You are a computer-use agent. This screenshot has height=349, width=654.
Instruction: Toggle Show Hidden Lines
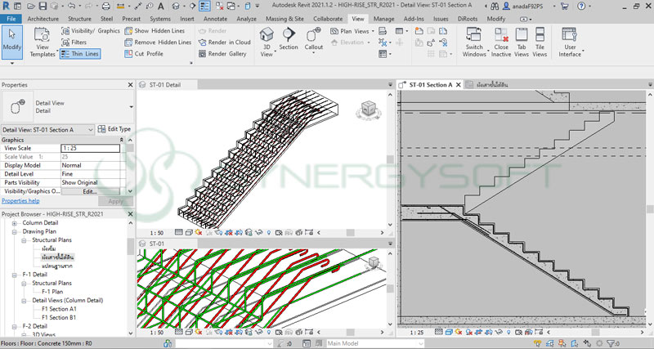point(159,30)
